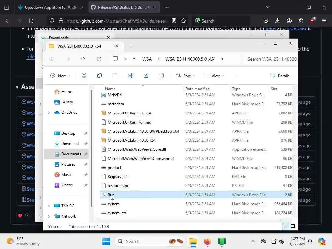The height and width of the screenshot is (249, 332).
Task: Click the Share icon in Explorer toolbar
Action: tap(146, 76)
